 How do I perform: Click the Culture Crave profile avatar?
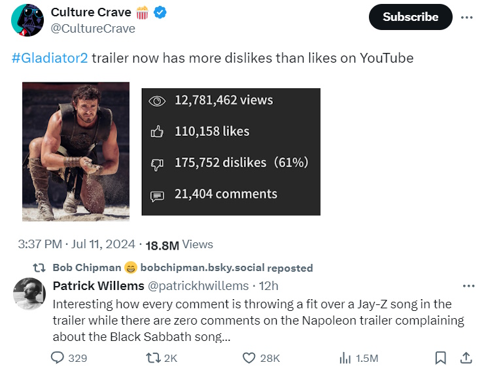point(27,20)
